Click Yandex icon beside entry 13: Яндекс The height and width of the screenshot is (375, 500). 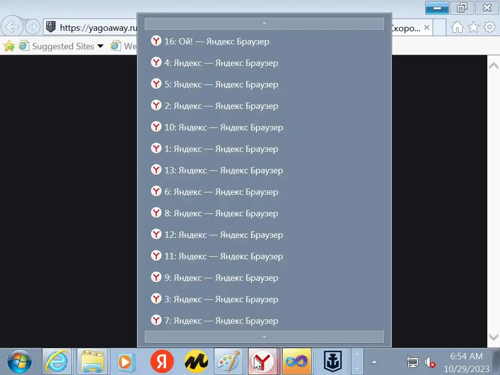156,169
